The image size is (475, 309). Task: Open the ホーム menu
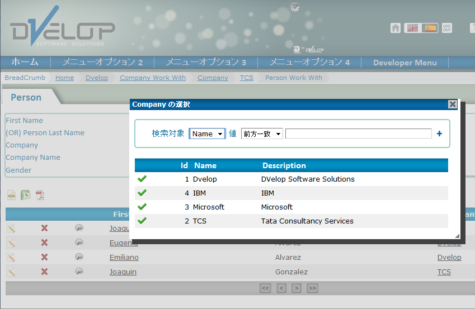pyautogui.click(x=25, y=63)
